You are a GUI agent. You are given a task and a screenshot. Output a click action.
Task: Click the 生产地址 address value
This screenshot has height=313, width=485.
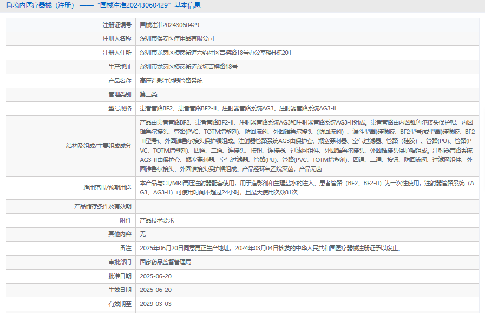[x=188, y=67]
